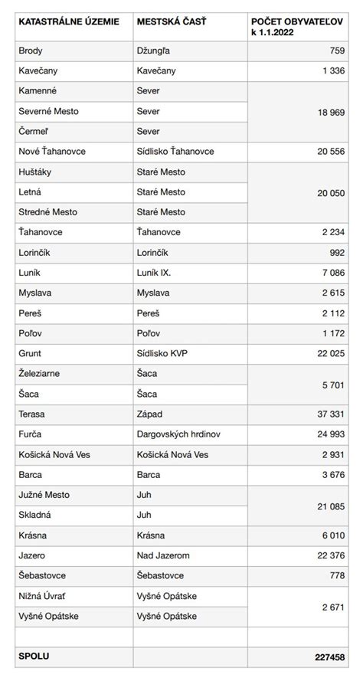Click the Brody cell
363x681 pixels.
(x=74, y=51)
